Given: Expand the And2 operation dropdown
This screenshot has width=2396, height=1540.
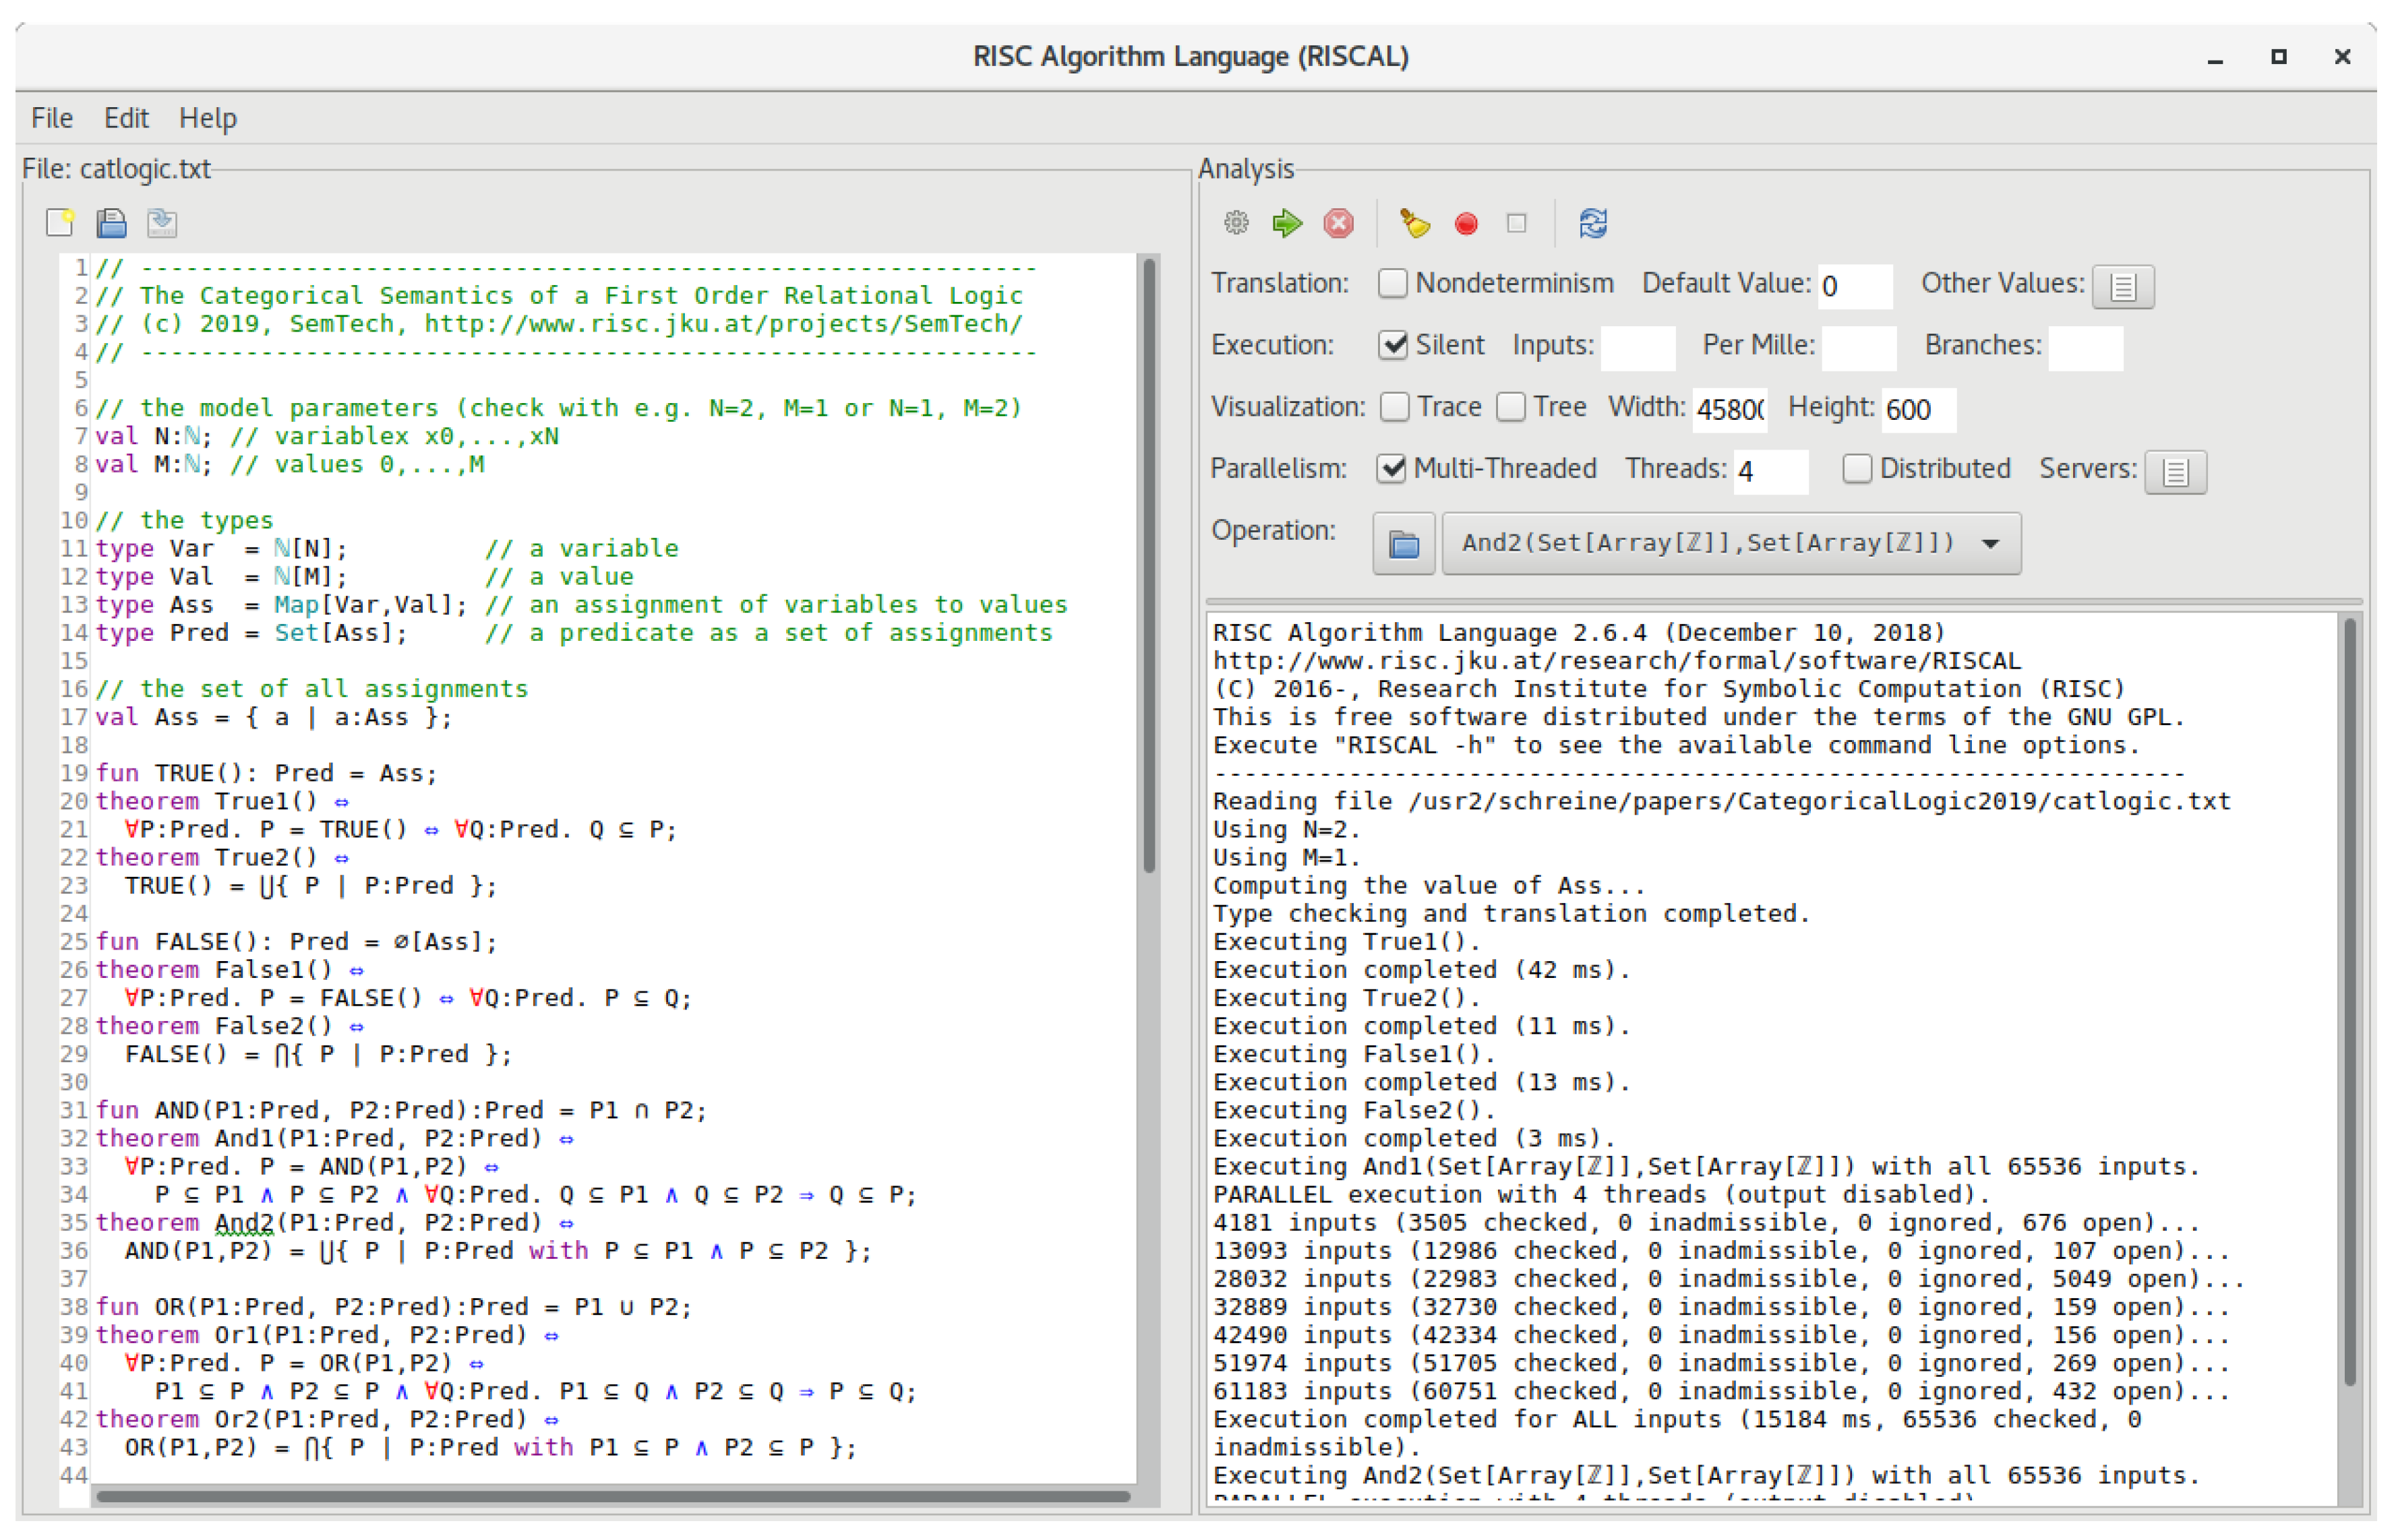Looking at the screenshot, I should 1990,544.
